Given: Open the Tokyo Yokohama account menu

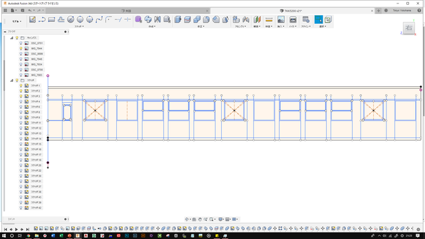Looking at the screenshot, I should pyautogui.click(x=402, y=11).
